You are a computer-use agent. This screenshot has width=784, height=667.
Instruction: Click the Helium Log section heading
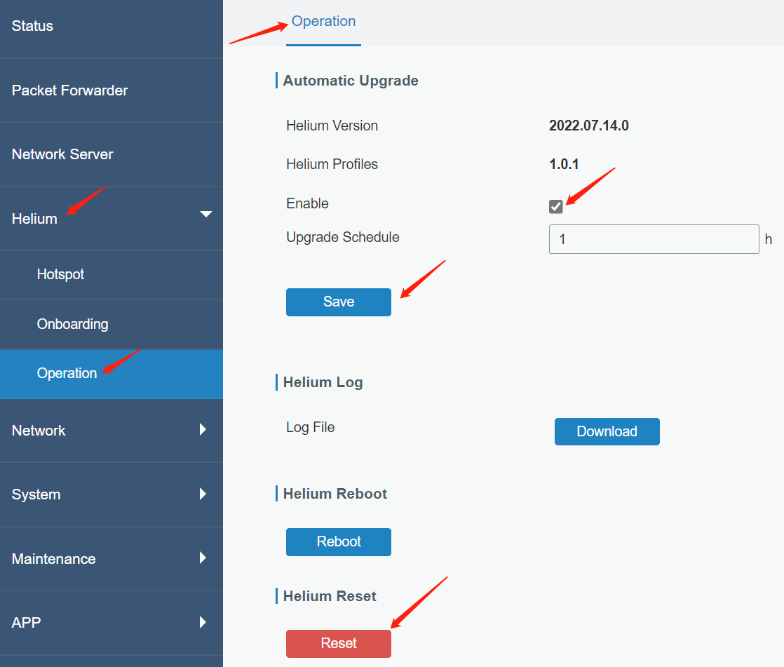tap(323, 382)
